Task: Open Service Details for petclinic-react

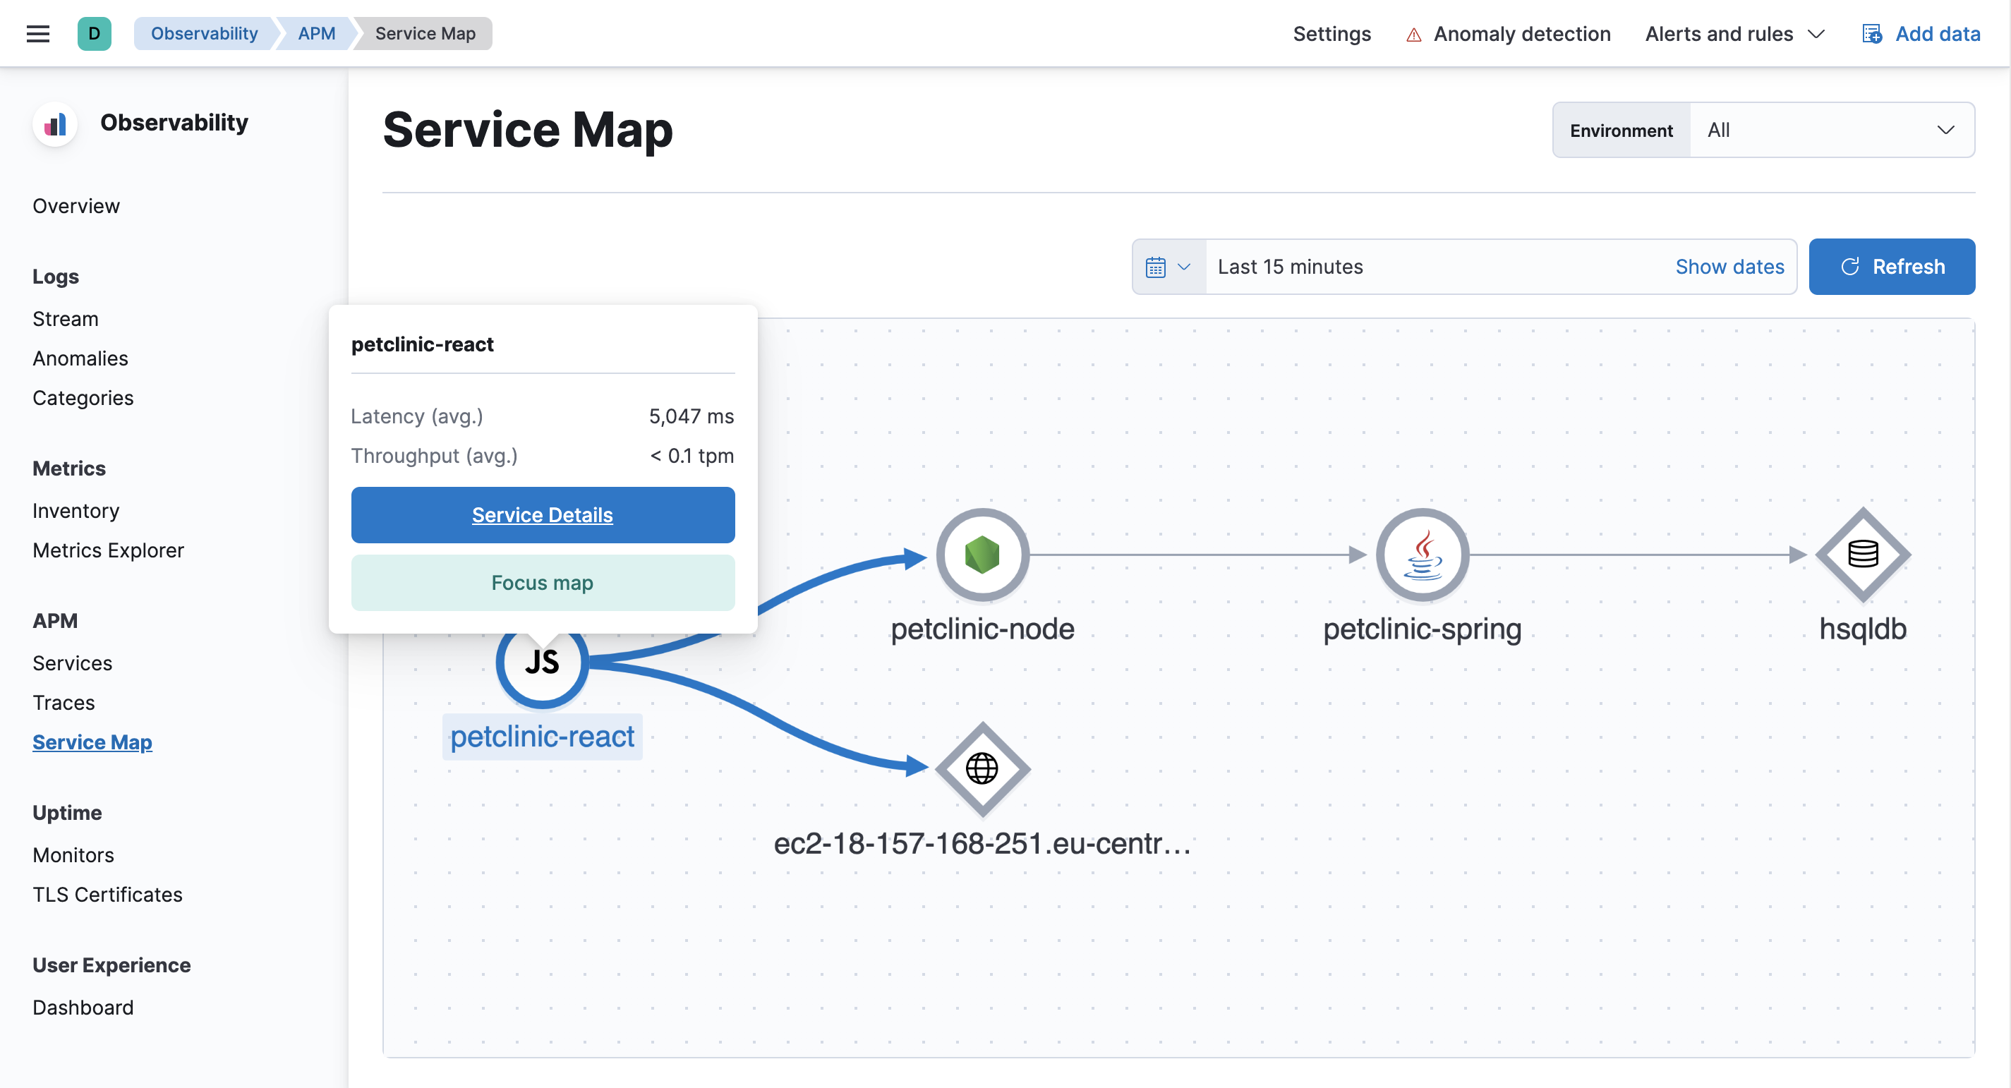Action: [x=543, y=515]
